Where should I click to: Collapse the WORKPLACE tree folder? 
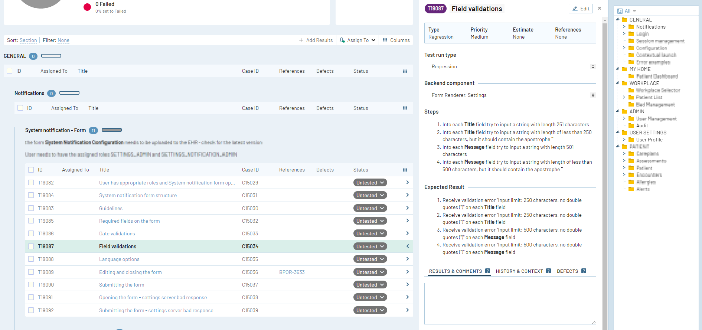click(617, 83)
